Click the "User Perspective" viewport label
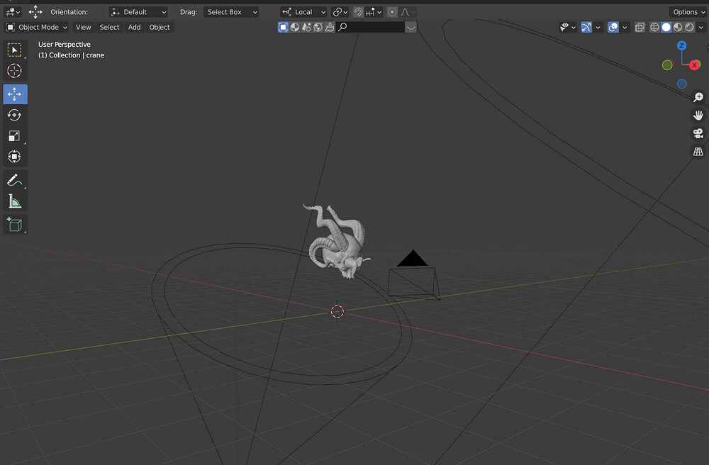The image size is (709, 465). [x=65, y=44]
